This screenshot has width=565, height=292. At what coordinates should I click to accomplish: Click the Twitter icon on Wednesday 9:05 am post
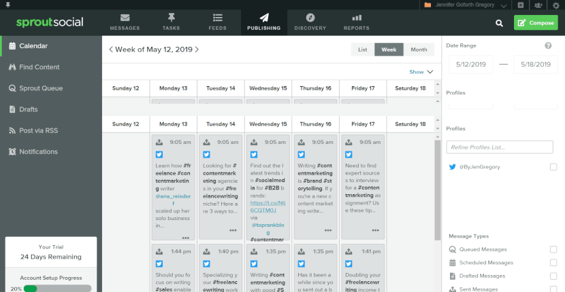pos(254,155)
